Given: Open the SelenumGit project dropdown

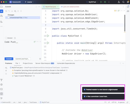Looking at the screenshot, I should tap(16, 2).
